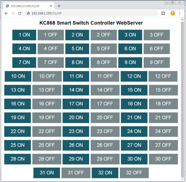Select the 3 OFF button
Image resolution: width=186 pixels, height=182 pixels.
[157, 35]
